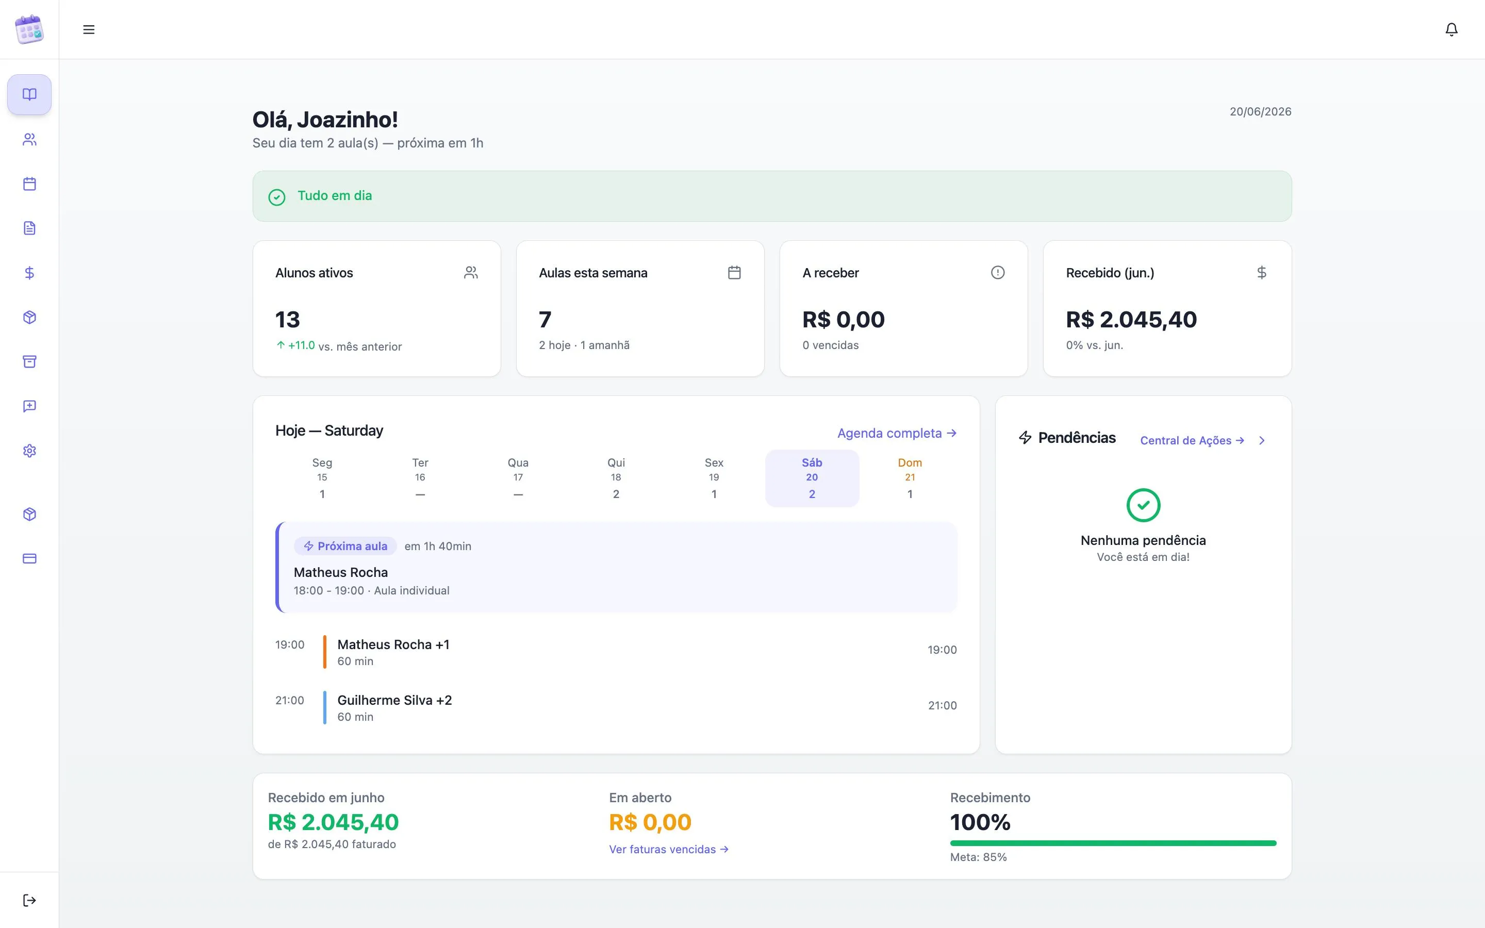This screenshot has height=928, width=1485.
Task: Click the 2 hoje · 1 amanhã text
Action: 584,345
